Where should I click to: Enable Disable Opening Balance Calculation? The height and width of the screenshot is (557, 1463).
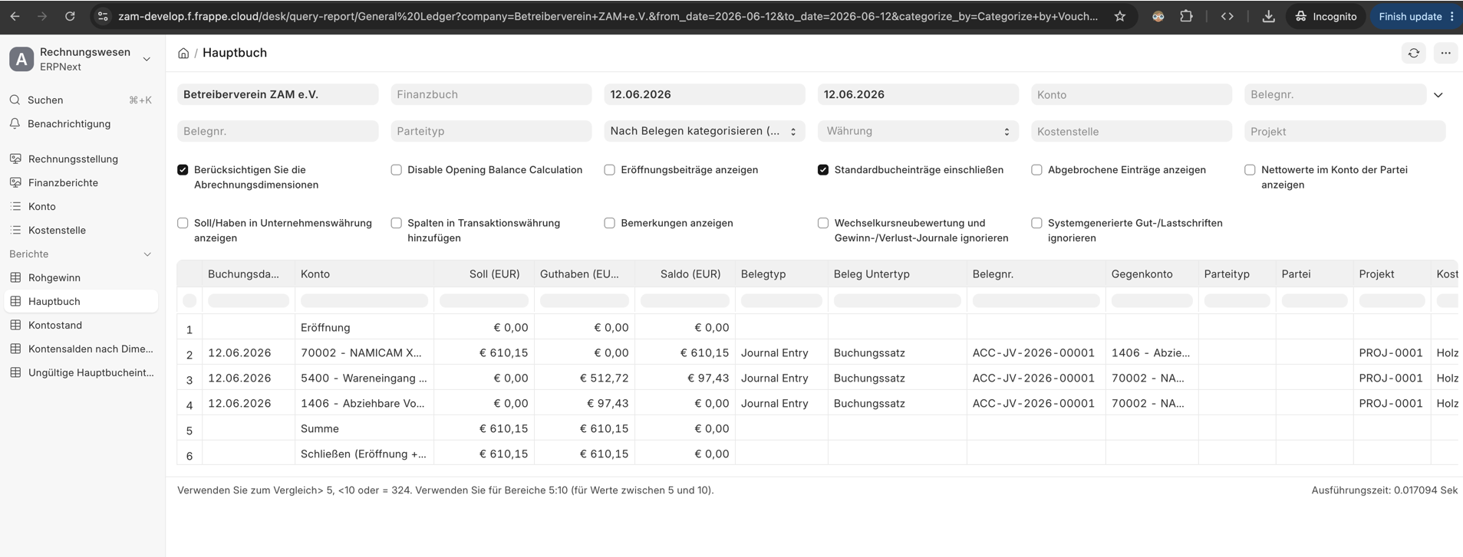click(x=396, y=170)
